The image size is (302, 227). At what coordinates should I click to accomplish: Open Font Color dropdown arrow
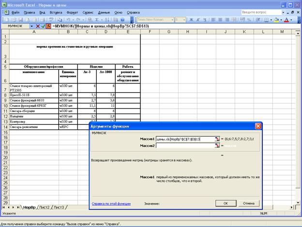(x=291, y=20)
